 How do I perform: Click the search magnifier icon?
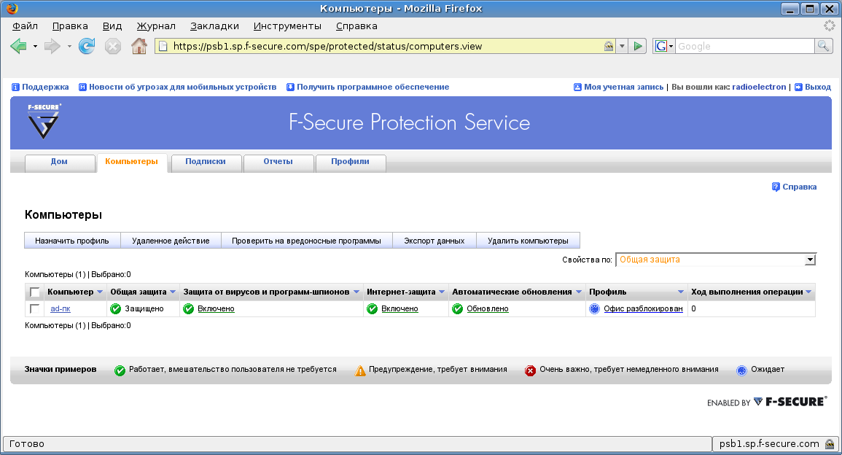click(x=823, y=46)
